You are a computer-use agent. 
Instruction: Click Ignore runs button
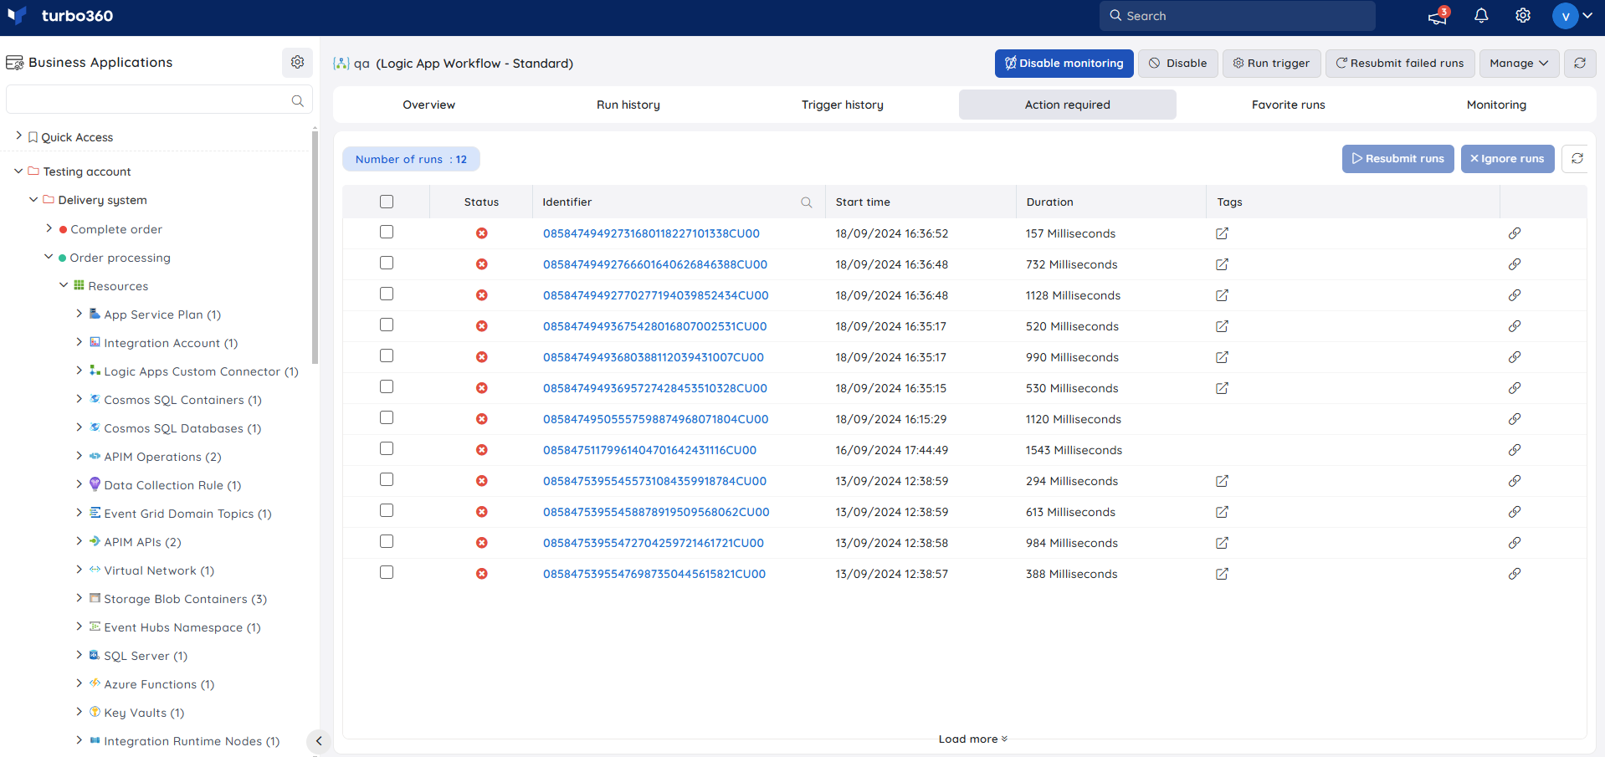[x=1507, y=159]
